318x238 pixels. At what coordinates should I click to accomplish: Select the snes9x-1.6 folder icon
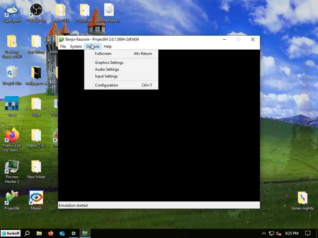[36, 138]
